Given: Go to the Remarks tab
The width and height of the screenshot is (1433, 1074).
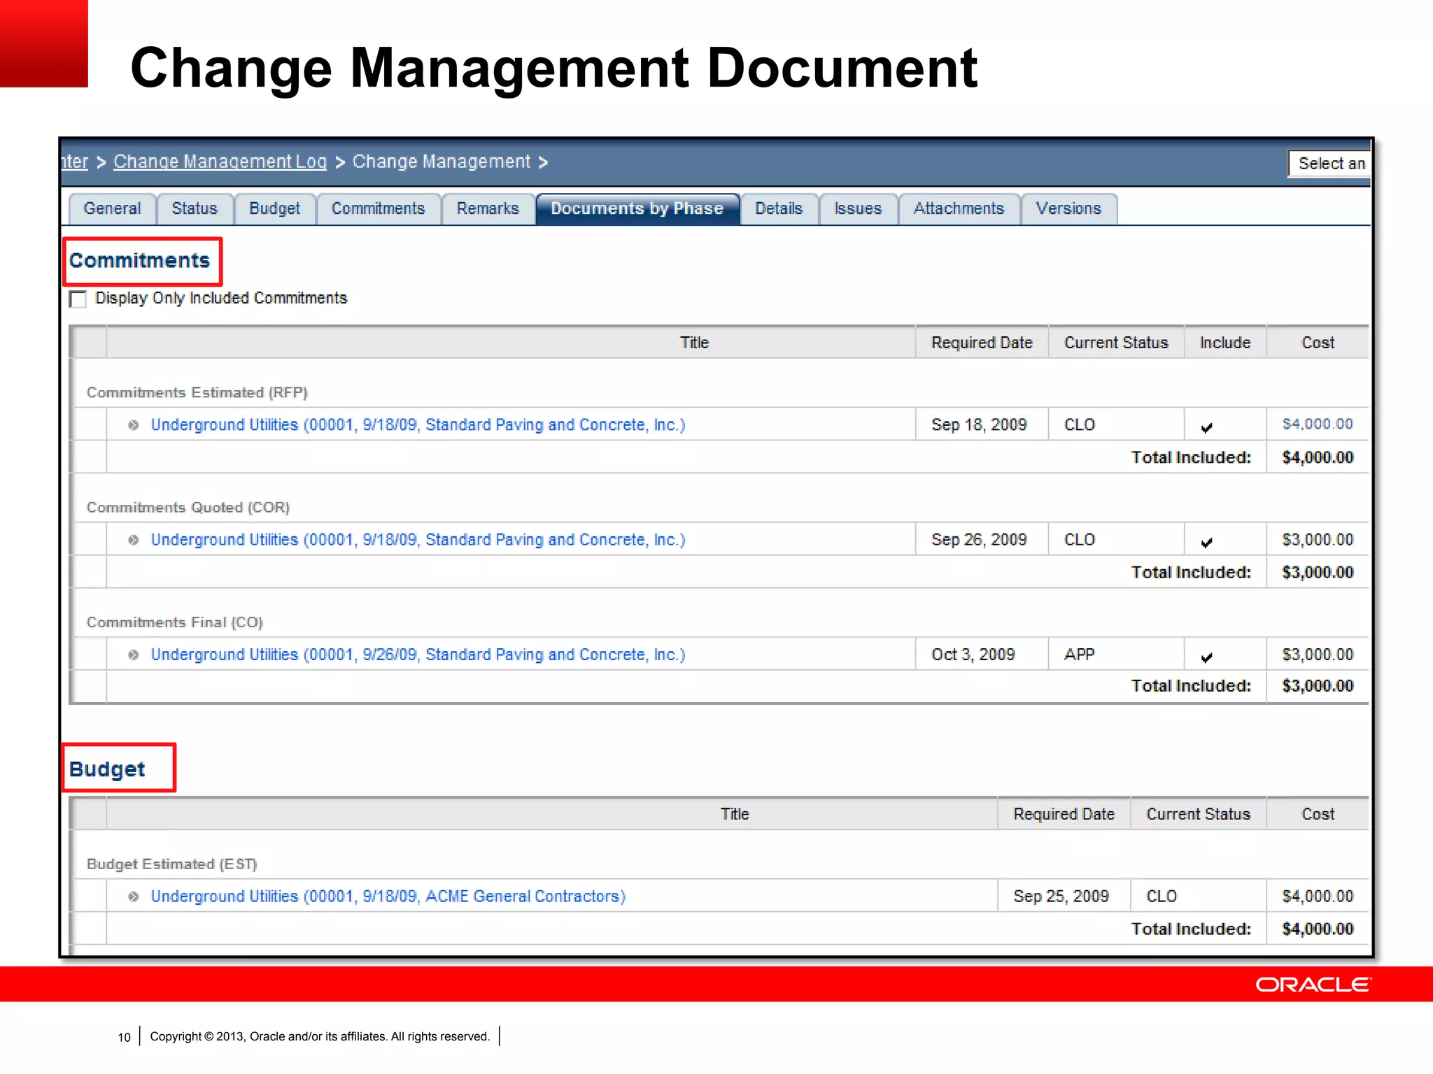Looking at the screenshot, I should (x=488, y=209).
